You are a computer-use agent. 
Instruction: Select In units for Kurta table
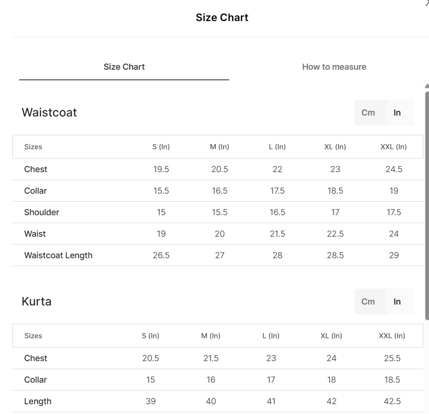pyautogui.click(x=397, y=302)
